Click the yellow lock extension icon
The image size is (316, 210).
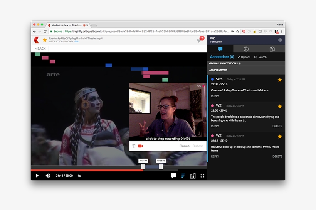pyautogui.click(x=254, y=32)
